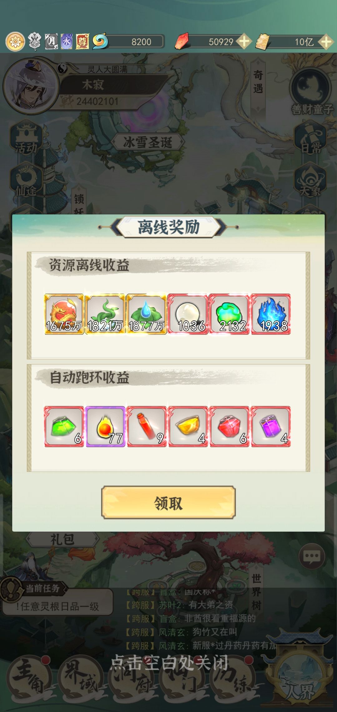Select the green jade 2132 item
This screenshot has width=337, height=712.
[229, 314]
